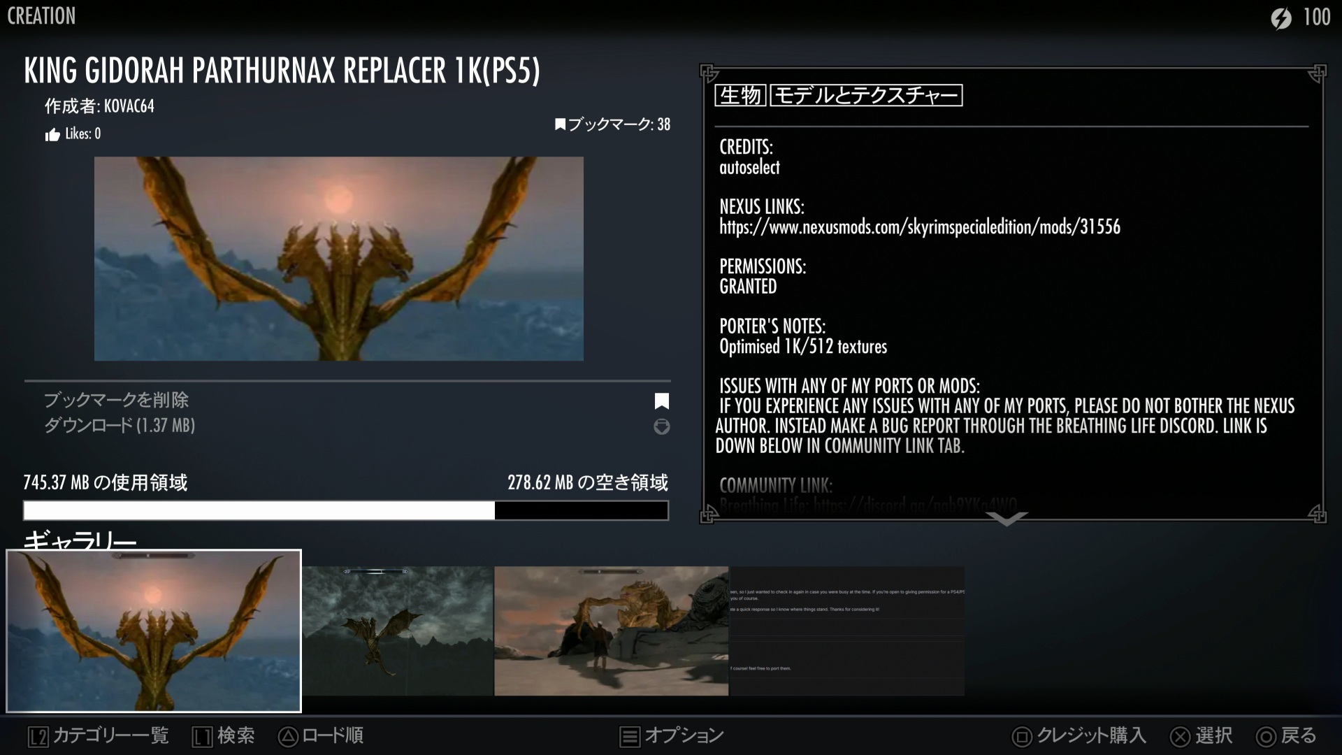
Task: Click the download circle icon
Action: click(661, 426)
